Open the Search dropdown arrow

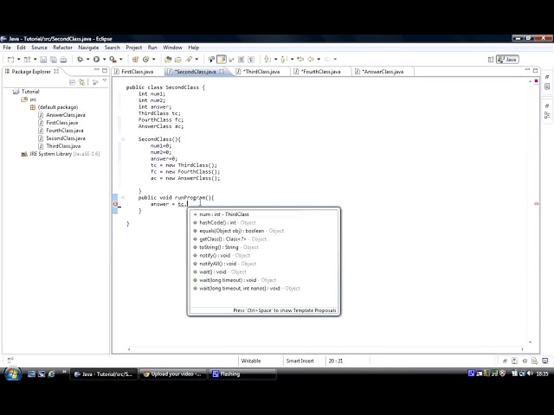[196, 60]
